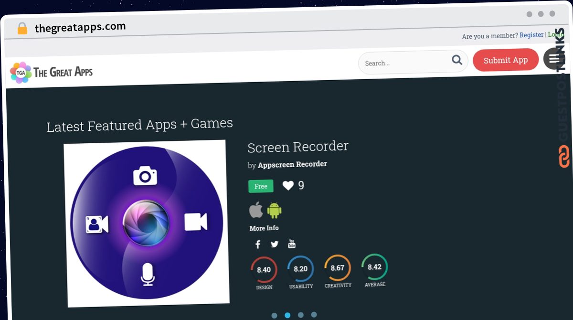Click the magnifying glass search icon
The width and height of the screenshot is (573, 320).
(457, 60)
